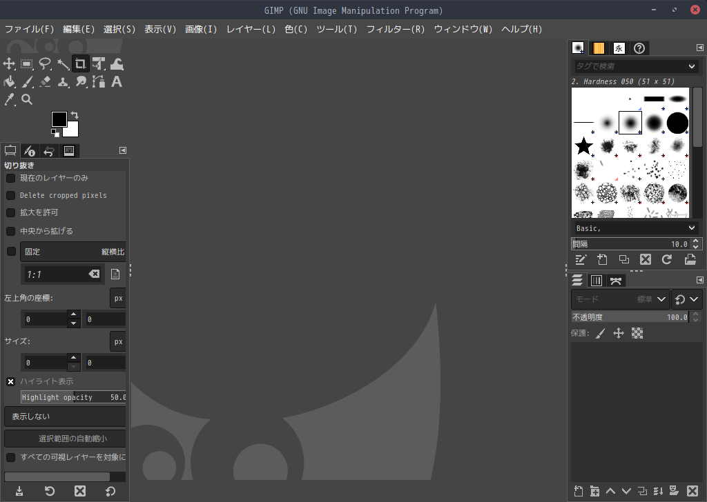This screenshot has height=502, width=707.
Task: Select the Smudge tool
Action: click(81, 81)
